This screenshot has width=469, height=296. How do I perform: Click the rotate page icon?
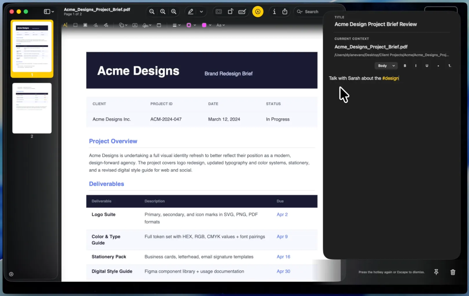[230, 12]
